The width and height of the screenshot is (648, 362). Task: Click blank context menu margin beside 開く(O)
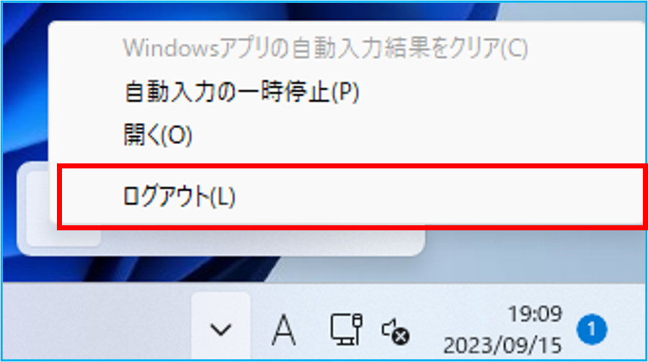point(413,135)
